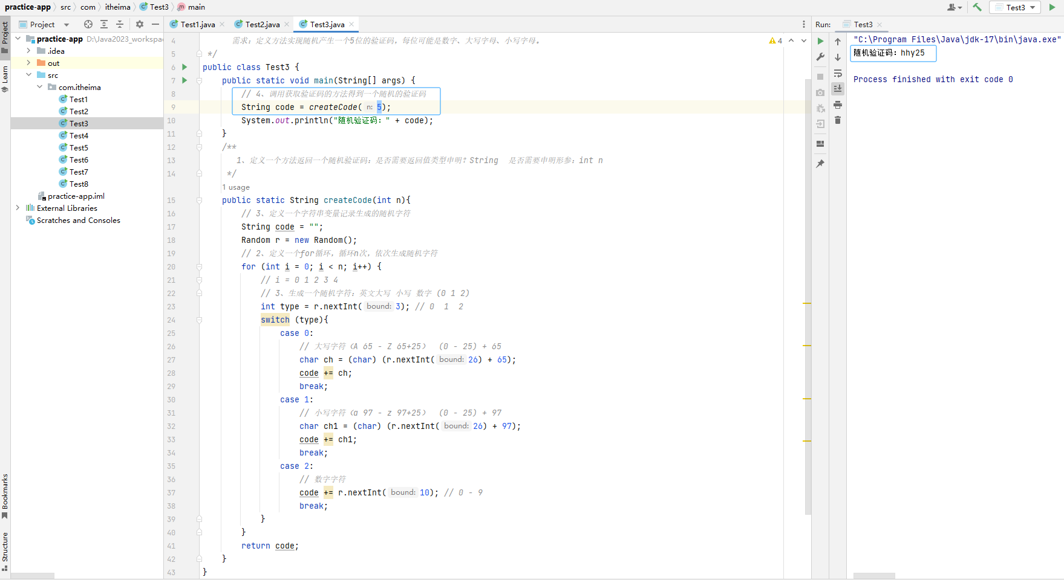Click the layout restore icon in Run panel
The height and width of the screenshot is (580, 1064).
click(x=820, y=144)
